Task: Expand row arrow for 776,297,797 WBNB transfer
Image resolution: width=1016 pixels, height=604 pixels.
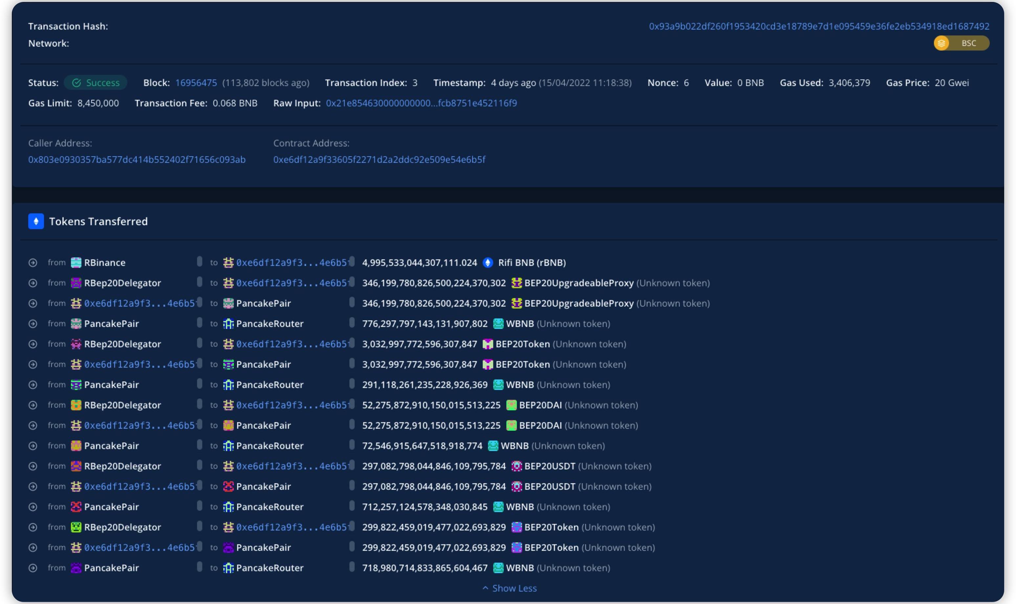Action: (x=33, y=324)
